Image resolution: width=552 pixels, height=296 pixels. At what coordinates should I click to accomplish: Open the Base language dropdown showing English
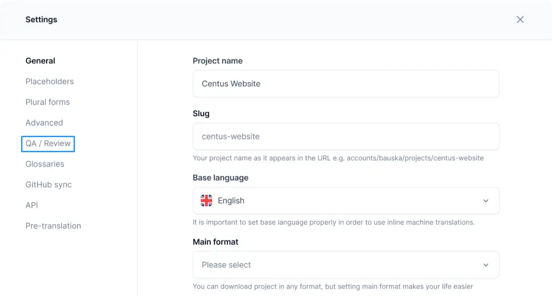tap(346, 201)
